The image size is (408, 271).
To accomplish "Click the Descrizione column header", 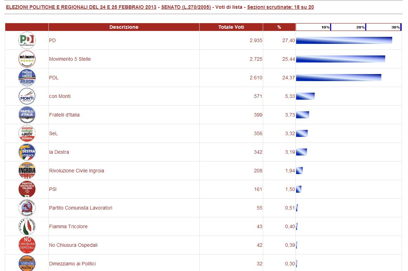I will click(124, 27).
